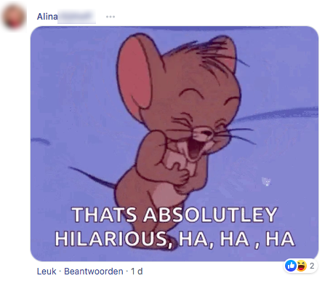Click the blue thumbs-up reaction icon
This screenshot has width=325, height=281.
[291, 266]
